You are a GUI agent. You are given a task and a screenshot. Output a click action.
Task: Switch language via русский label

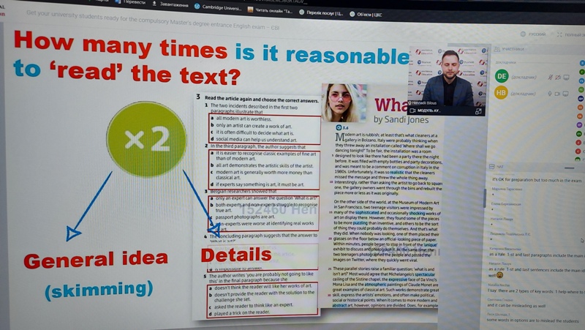[537, 34]
